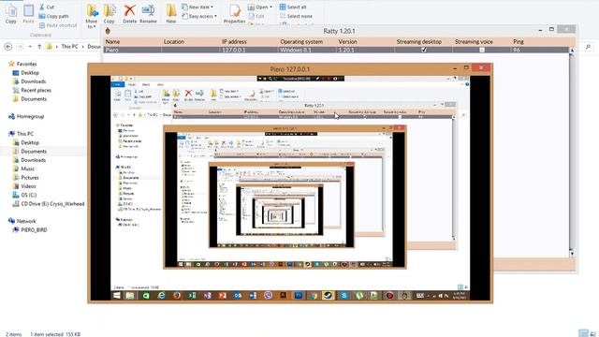Open the New item dropdown
The image size is (599, 337).
(x=197, y=7)
